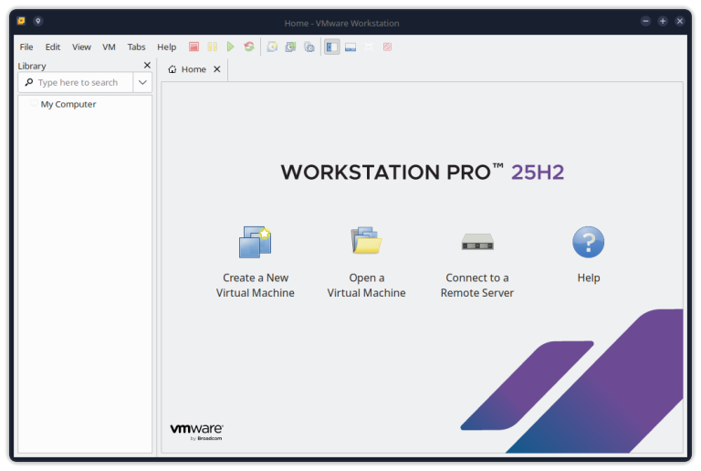Click 'Create a New Virtual Machine' label
The height and width of the screenshot is (471, 701).
click(x=256, y=285)
